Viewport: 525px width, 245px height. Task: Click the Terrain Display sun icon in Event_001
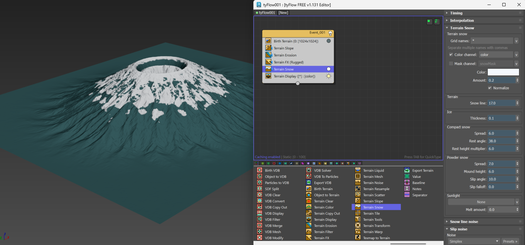(x=328, y=76)
